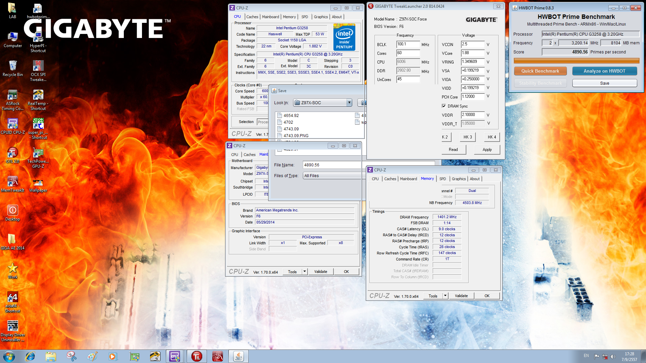646x363 pixels.
Task: Click Save button in HWBOT Prime
Action: 605,83
